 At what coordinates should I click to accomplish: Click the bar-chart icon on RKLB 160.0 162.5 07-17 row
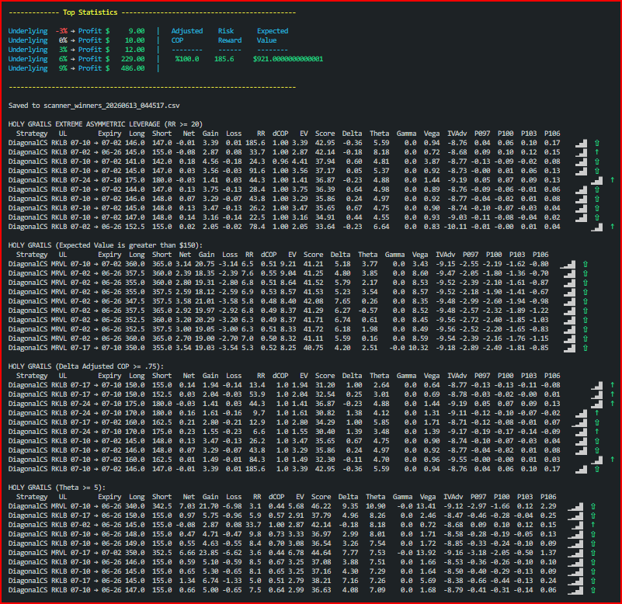(x=579, y=422)
